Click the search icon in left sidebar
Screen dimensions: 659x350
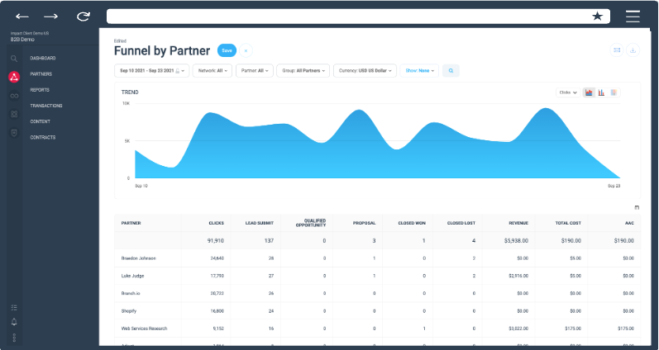point(14,59)
